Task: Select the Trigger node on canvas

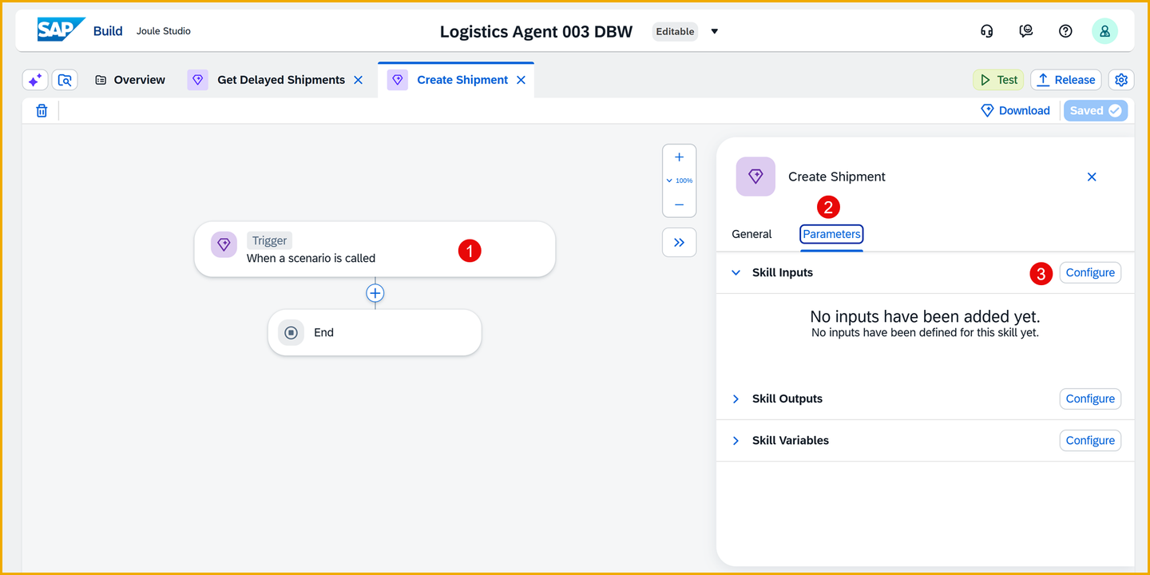Action: point(375,249)
